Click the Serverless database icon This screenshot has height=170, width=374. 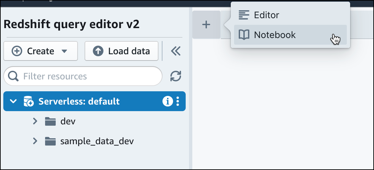tap(28, 102)
